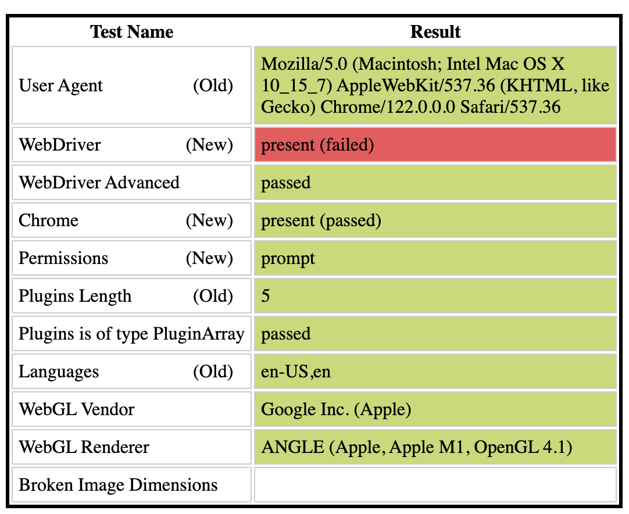629x514 pixels.
Task: Select the "prompt" permissions result cell
Action: [x=435, y=258]
